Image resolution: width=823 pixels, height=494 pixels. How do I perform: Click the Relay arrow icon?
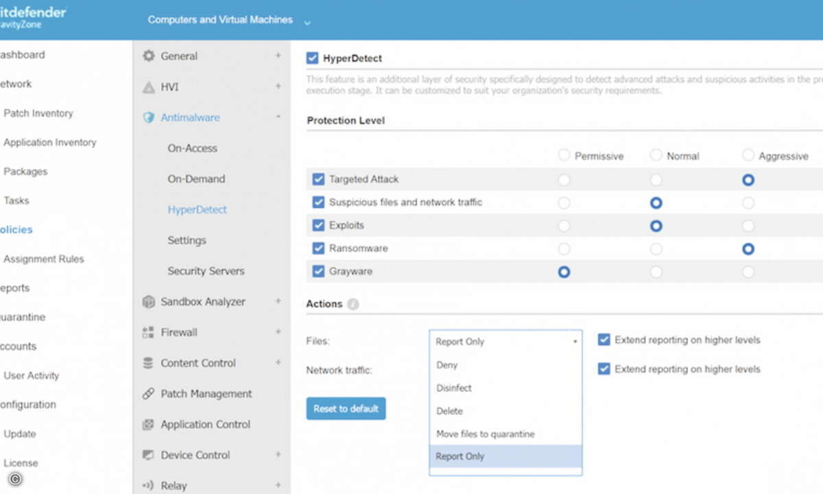point(148,485)
